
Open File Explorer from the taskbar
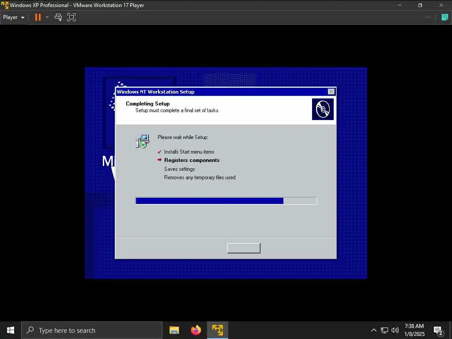tap(174, 330)
